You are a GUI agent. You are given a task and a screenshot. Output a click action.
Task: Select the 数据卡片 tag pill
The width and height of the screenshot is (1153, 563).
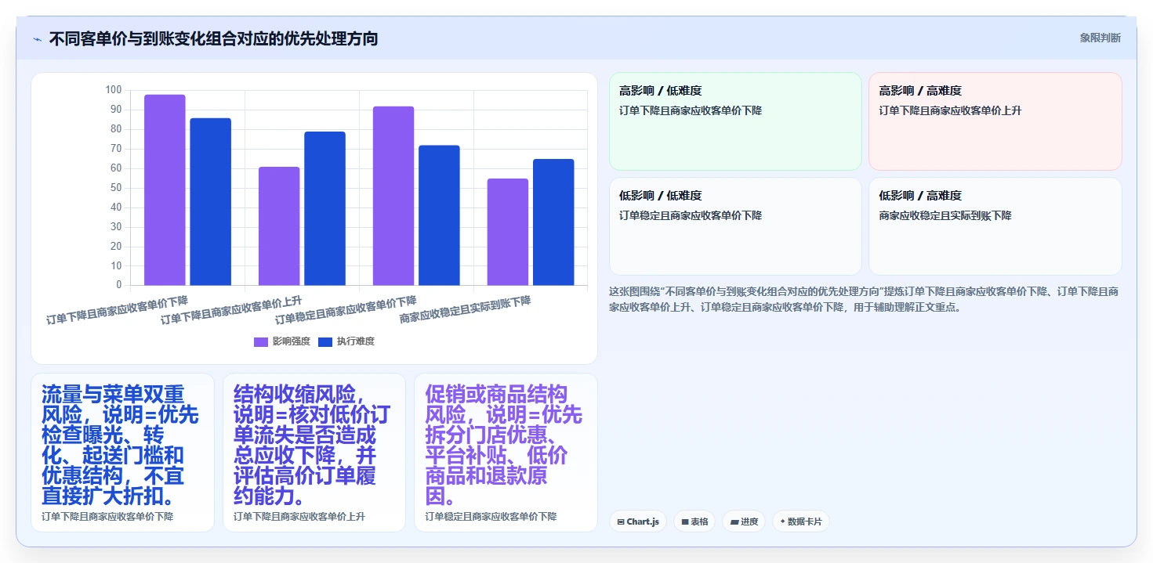tap(801, 521)
